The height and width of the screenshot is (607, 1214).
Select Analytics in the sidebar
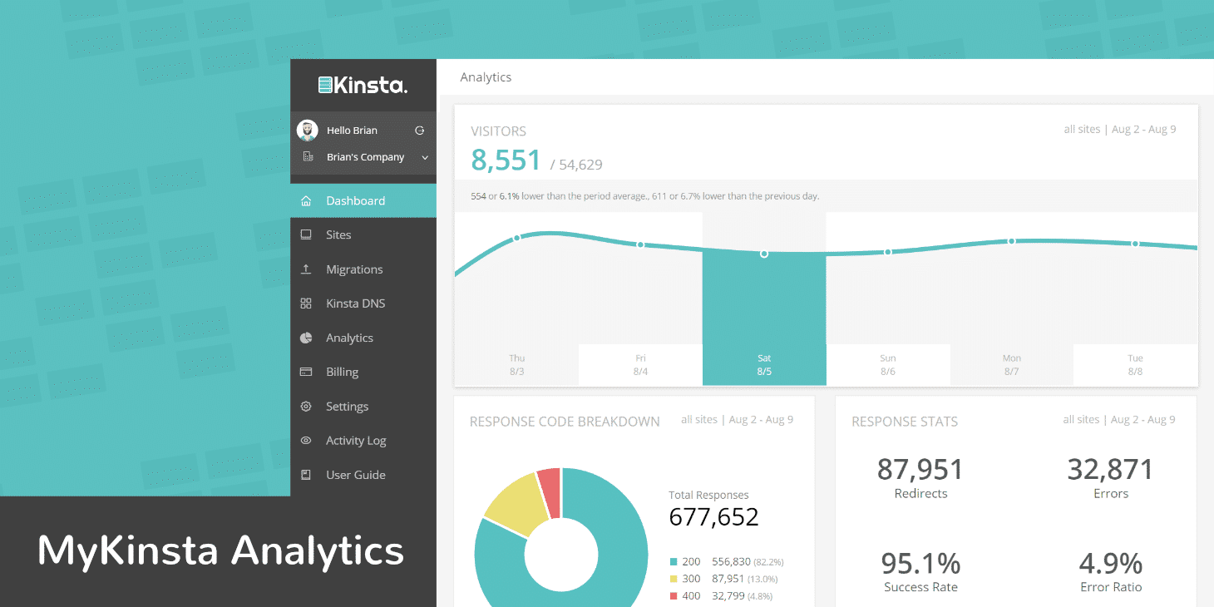pos(363,338)
